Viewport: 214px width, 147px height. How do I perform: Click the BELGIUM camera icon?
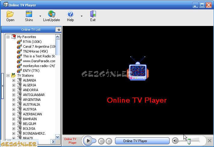[x=19, y=124]
